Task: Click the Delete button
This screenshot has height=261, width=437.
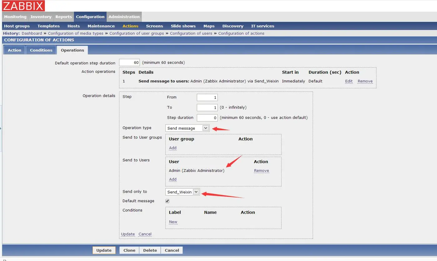Action: (150, 250)
